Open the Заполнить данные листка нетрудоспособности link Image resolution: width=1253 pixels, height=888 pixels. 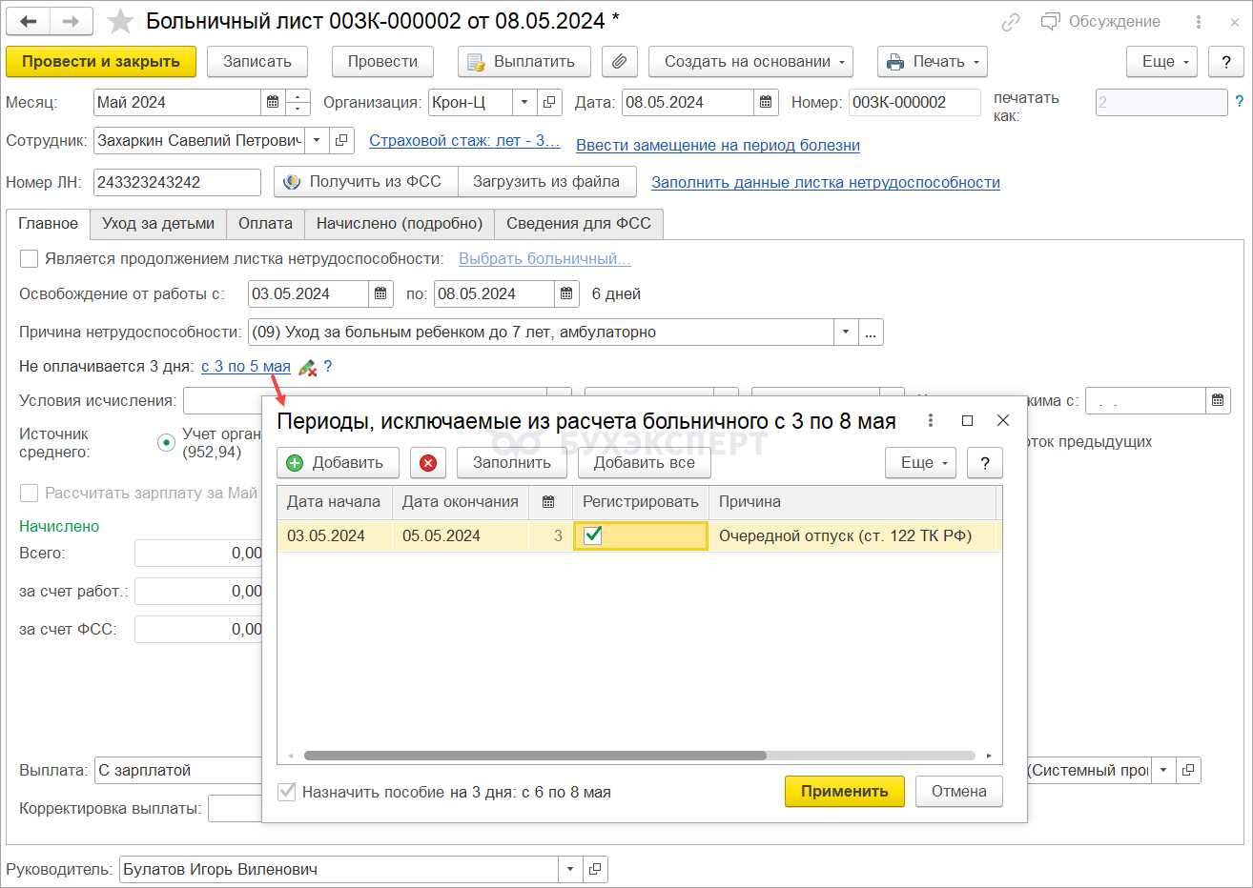[x=826, y=182]
